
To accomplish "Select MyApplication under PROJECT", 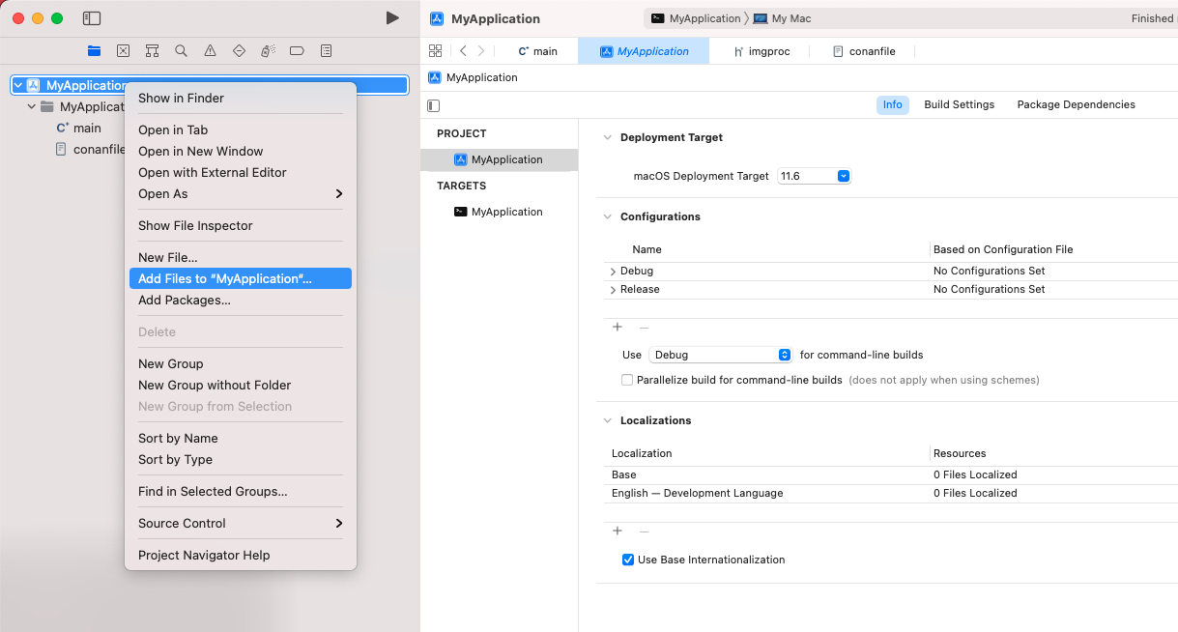I will click(x=499, y=159).
